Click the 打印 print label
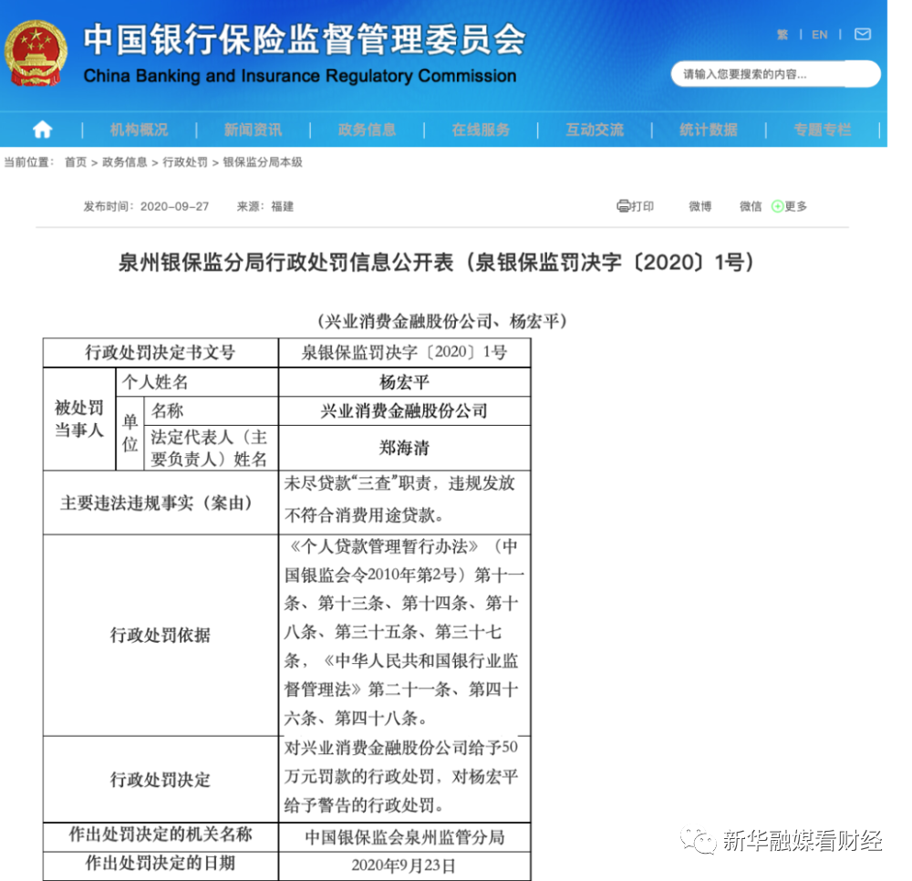Viewport: 912px width, 881px height. click(642, 206)
